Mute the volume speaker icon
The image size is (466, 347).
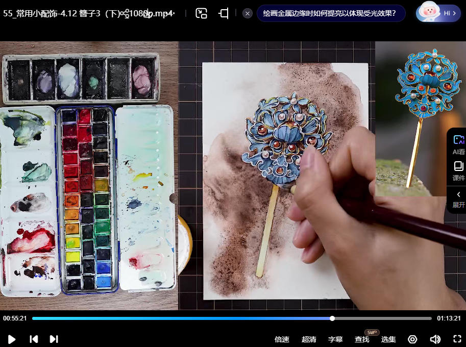435,339
